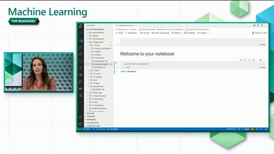The width and height of the screenshot is (274, 154).
Task: Show additional activity bar views ellipsis
Action: 80,102
